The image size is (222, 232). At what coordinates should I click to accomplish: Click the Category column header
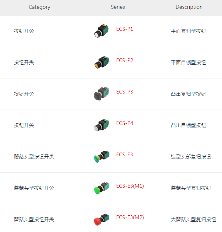click(39, 7)
